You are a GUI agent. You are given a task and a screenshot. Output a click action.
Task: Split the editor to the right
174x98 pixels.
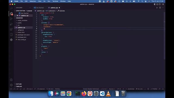(x=160, y=8)
